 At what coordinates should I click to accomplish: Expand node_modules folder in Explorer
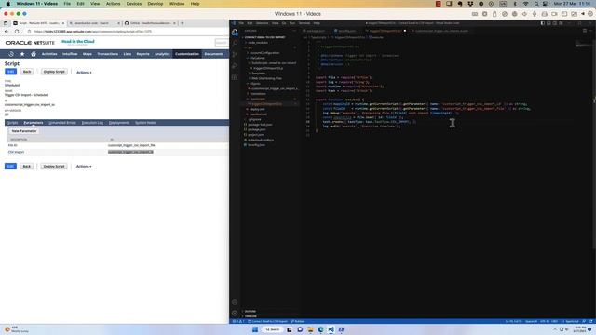tap(258, 43)
